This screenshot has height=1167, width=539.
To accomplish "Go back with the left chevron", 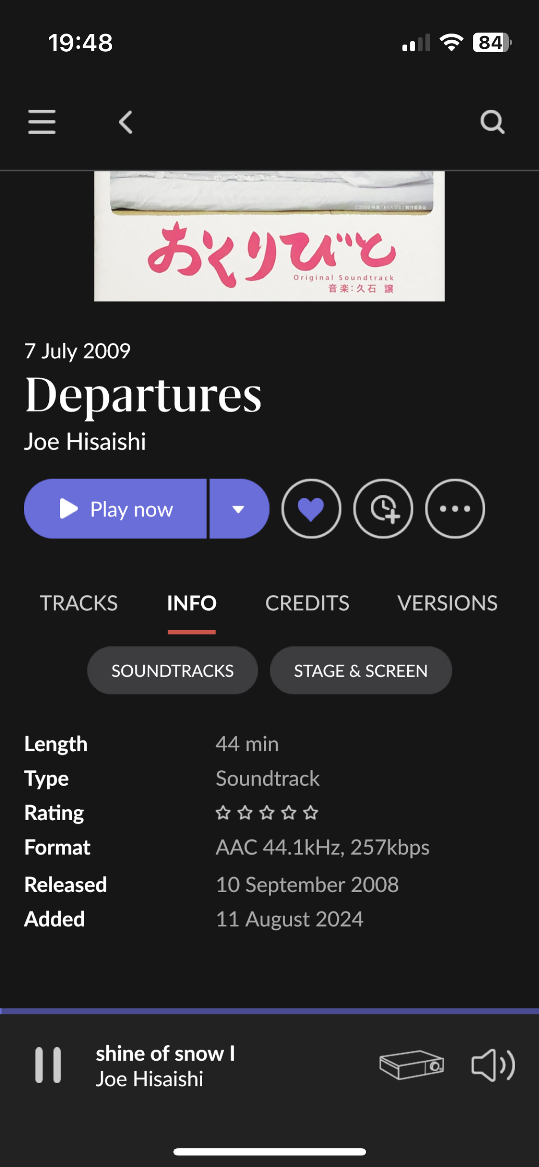I will click(126, 122).
